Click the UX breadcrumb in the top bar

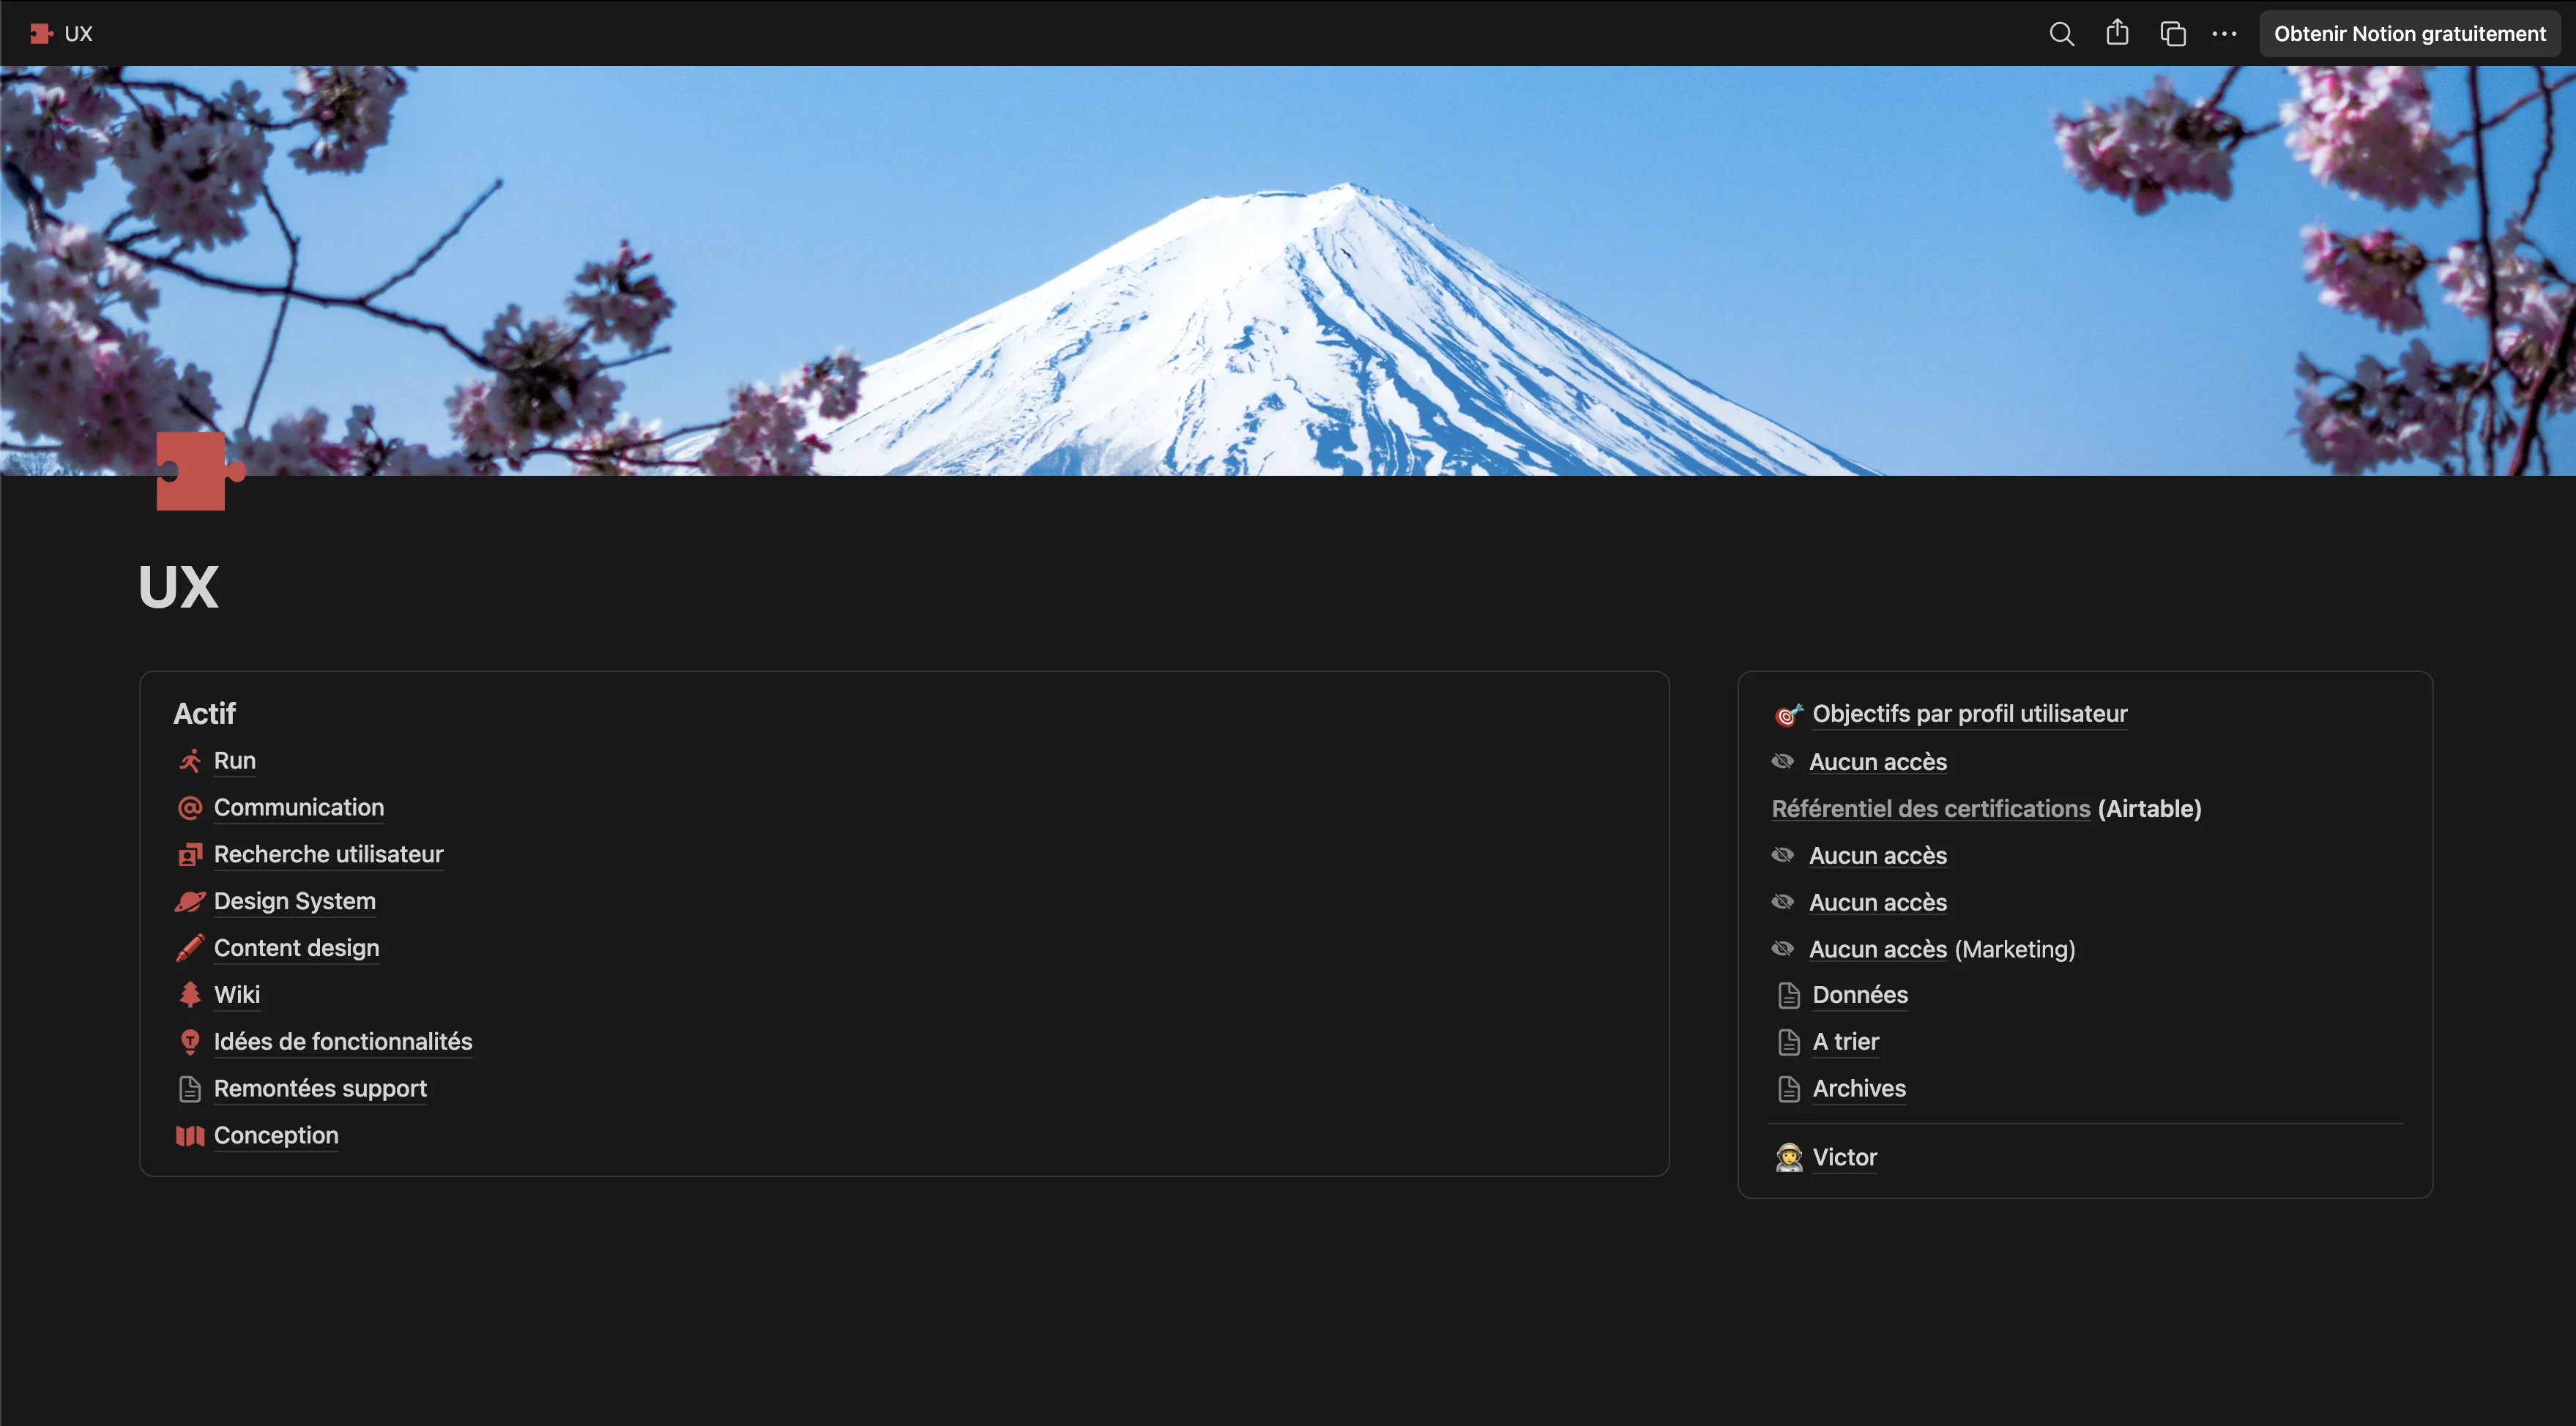(x=78, y=33)
